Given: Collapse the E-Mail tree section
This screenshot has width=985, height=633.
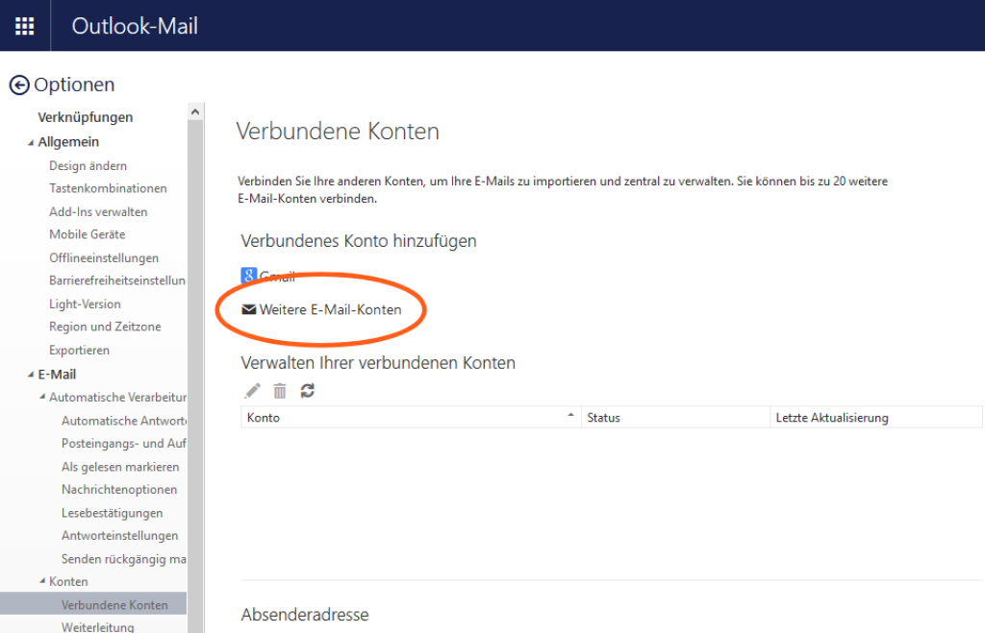Looking at the screenshot, I should [30, 375].
